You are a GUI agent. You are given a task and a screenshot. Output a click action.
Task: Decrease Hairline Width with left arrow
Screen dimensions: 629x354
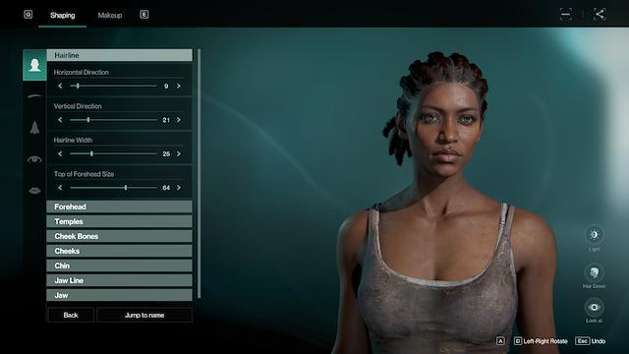[x=60, y=153]
